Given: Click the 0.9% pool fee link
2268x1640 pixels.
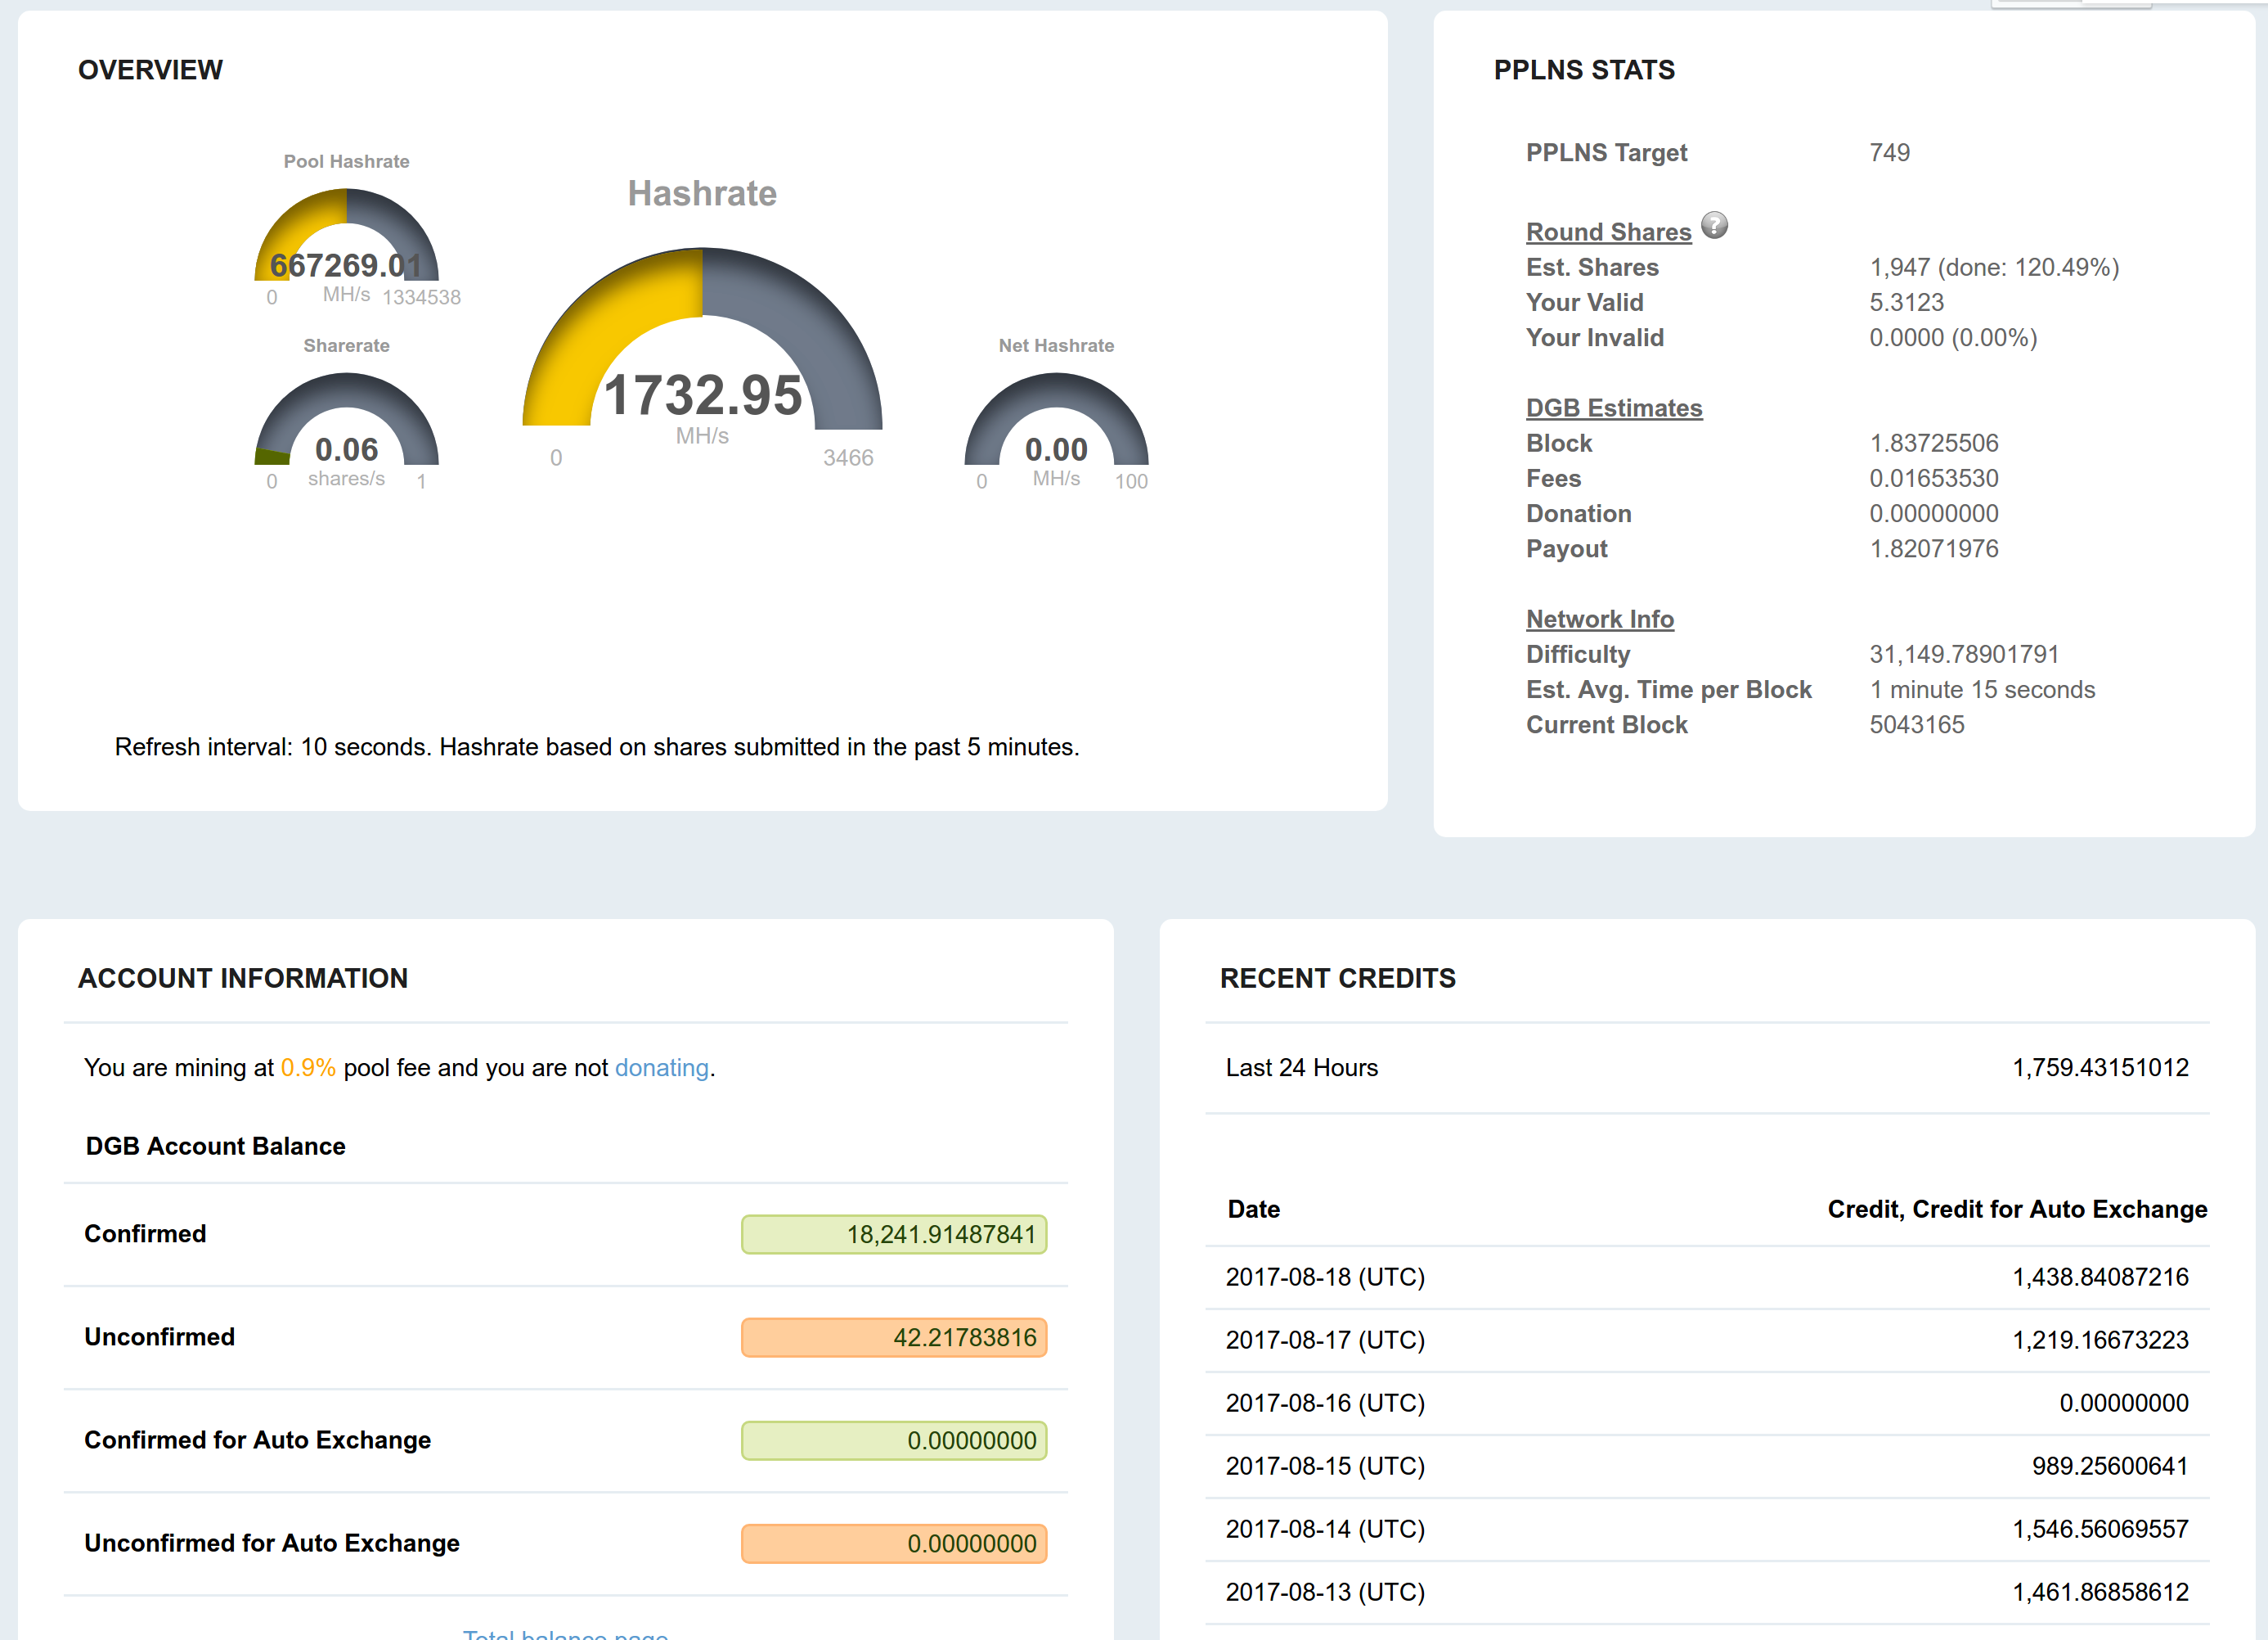Looking at the screenshot, I should [308, 1068].
